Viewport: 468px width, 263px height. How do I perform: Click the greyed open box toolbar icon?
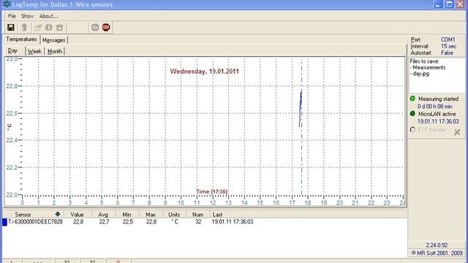pyautogui.click(x=38, y=28)
